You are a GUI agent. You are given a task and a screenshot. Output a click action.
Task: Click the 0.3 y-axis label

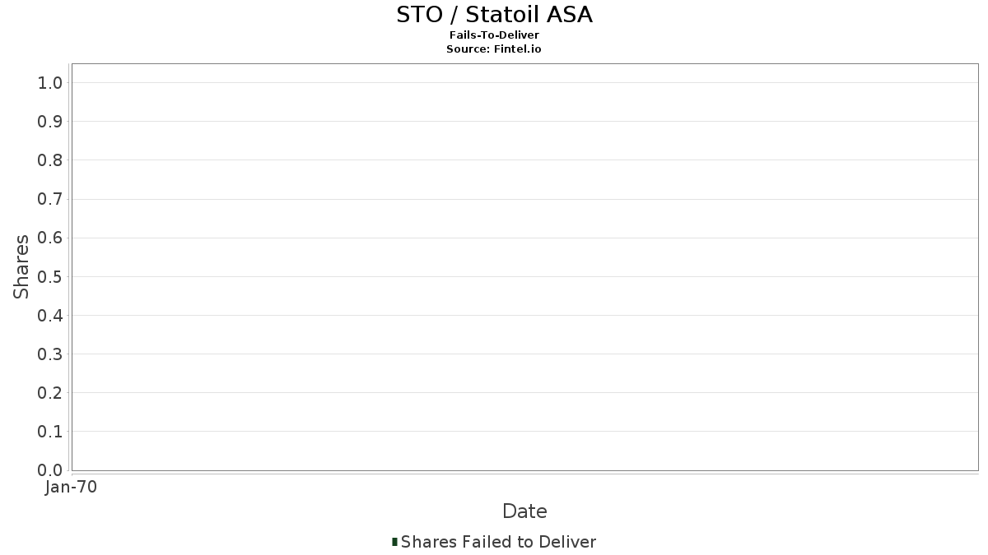coord(50,354)
